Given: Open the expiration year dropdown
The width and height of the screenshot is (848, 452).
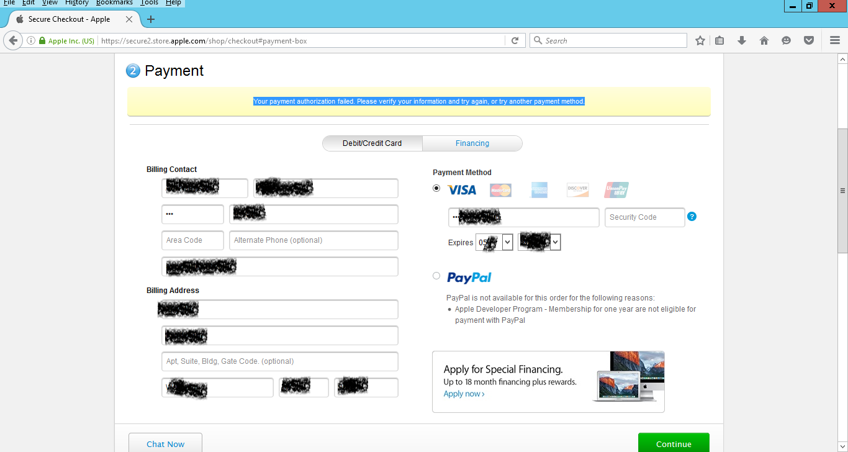Looking at the screenshot, I should [x=539, y=242].
